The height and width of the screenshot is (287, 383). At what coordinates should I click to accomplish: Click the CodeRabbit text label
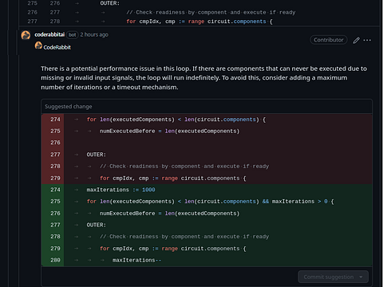[57, 47]
